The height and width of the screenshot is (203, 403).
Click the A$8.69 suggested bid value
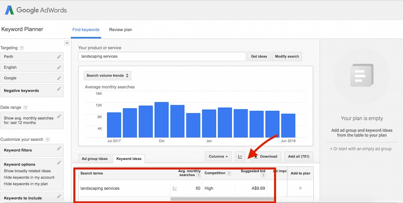[x=258, y=188]
